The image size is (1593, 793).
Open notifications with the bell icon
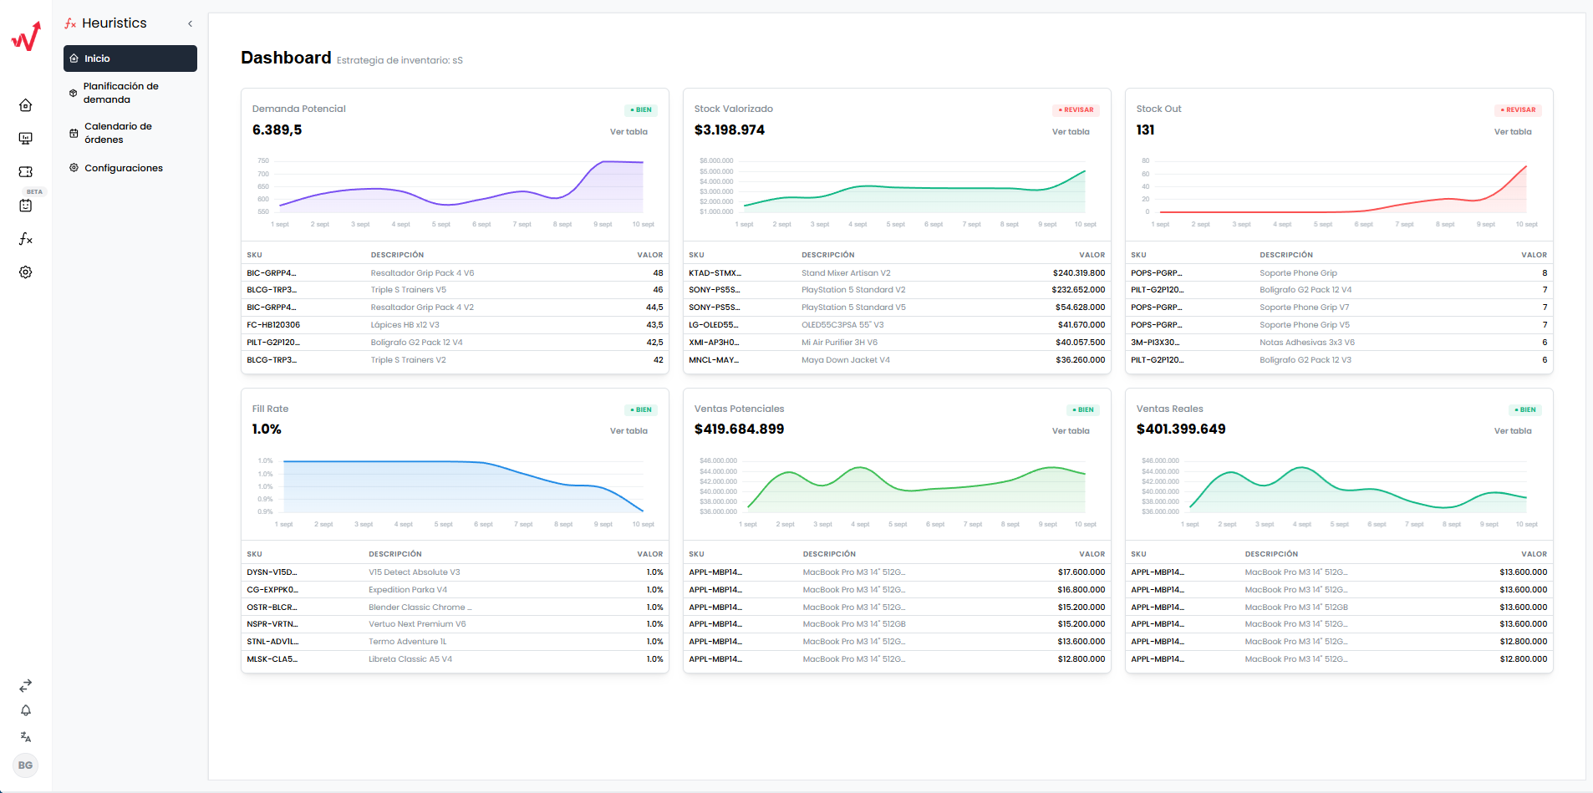click(x=25, y=711)
